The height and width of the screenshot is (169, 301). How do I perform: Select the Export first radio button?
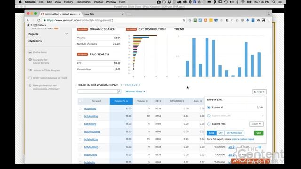(209, 124)
